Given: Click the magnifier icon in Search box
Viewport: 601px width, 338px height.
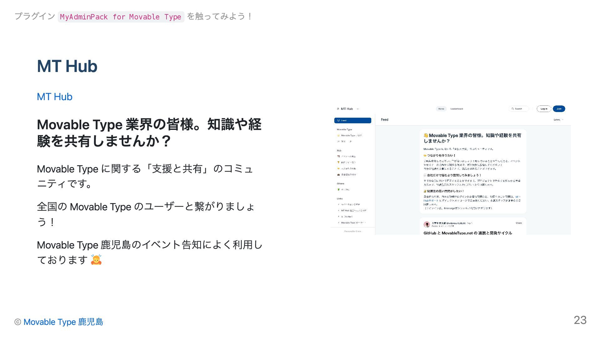Looking at the screenshot, I should tap(513, 109).
